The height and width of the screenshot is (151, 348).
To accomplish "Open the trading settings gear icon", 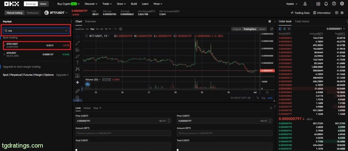I will pyautogui.click(x=342, y=13).
